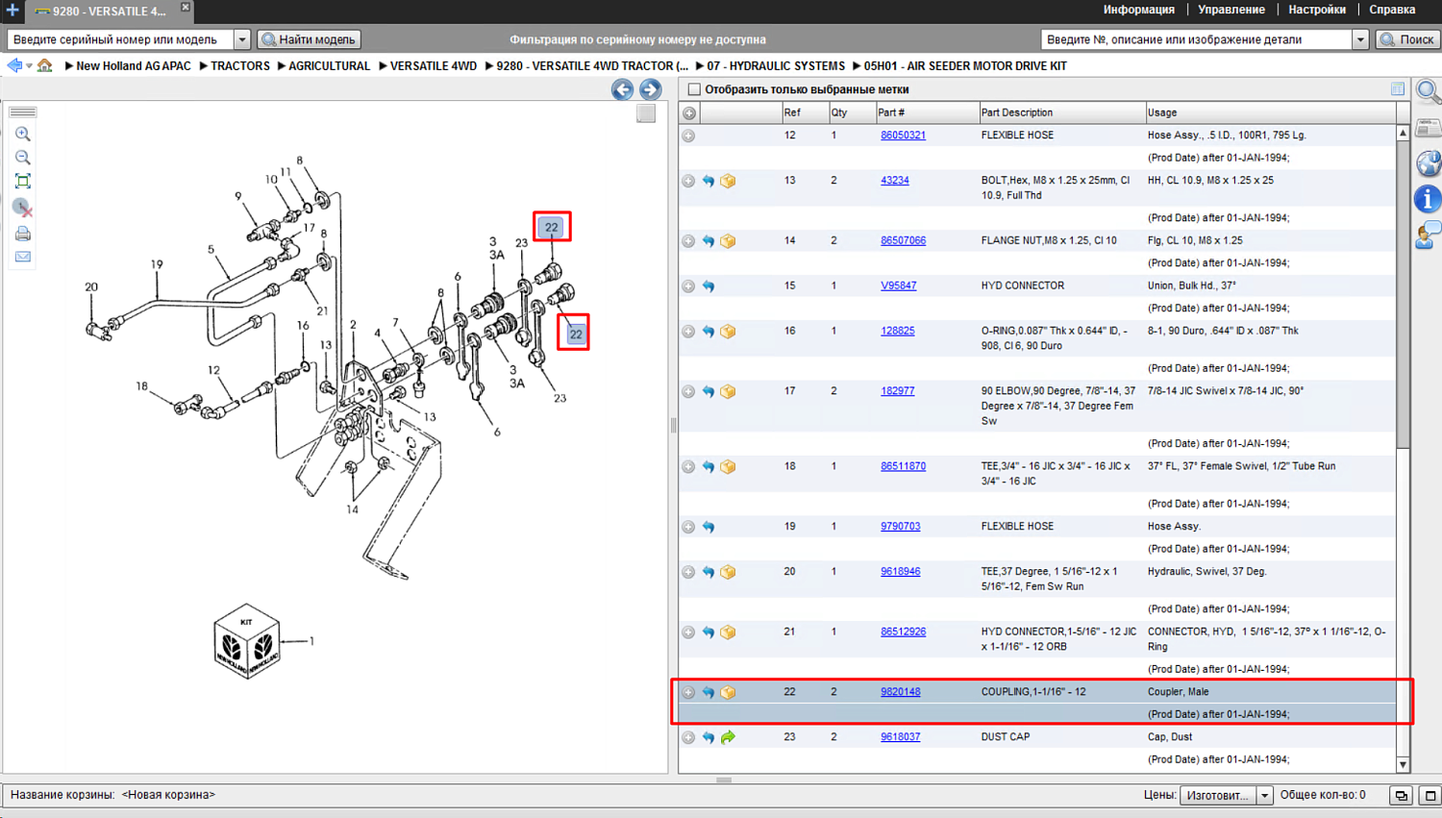Open the part search field dropdown arrow
This screenshot has height=818, width=1442.
click(x=1360, y=39)
